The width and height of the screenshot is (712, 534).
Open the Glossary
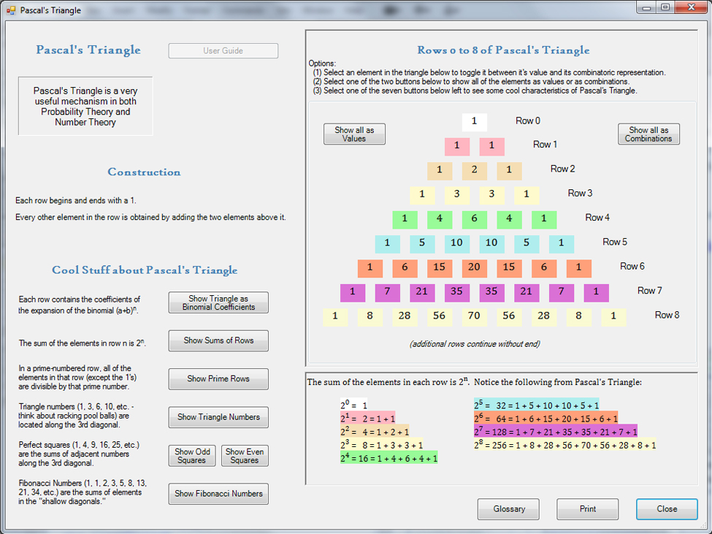[508, 509]
